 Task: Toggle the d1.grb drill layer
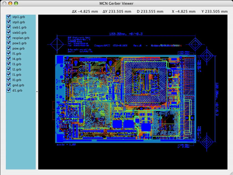(8, 90)
